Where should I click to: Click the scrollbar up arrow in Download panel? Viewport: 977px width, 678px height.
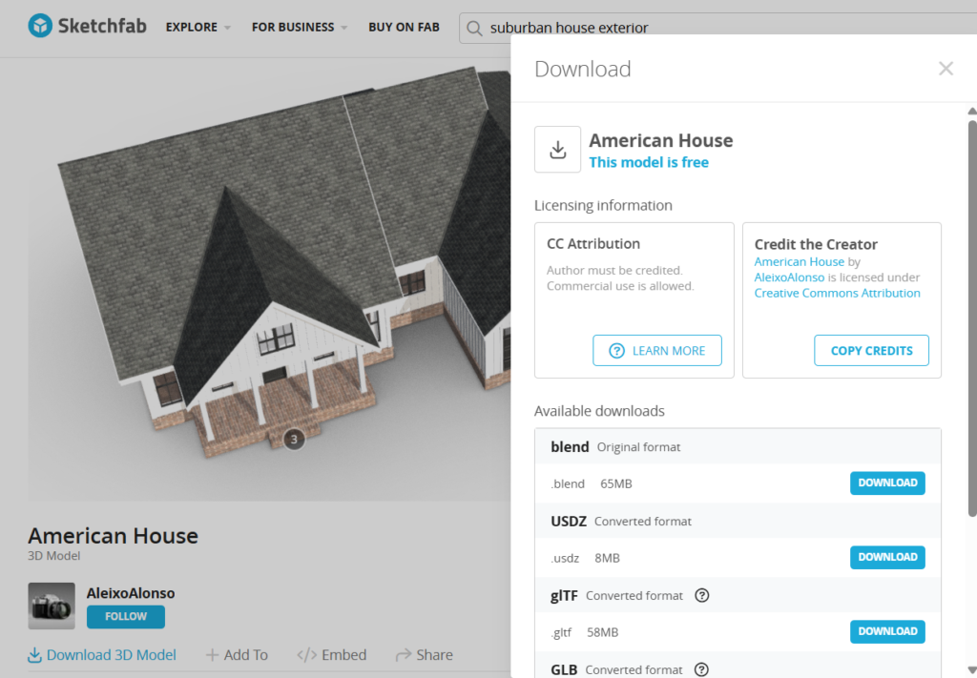972,112
